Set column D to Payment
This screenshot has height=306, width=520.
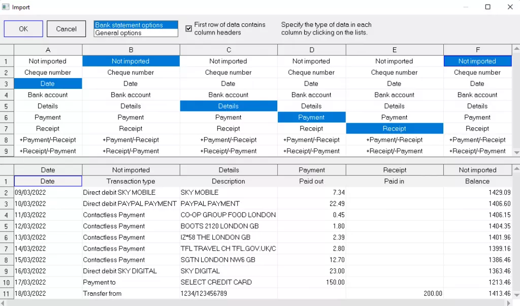311,117
